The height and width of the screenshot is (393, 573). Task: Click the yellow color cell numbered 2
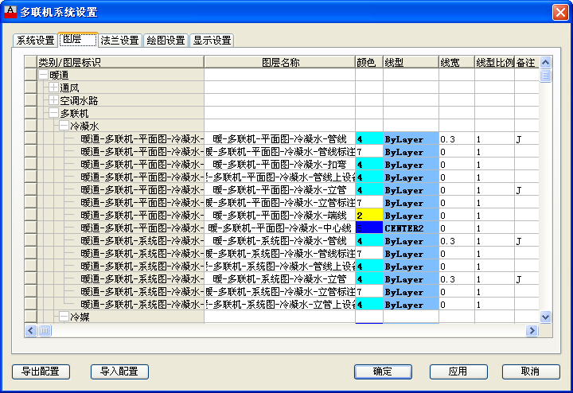[369, 216]
